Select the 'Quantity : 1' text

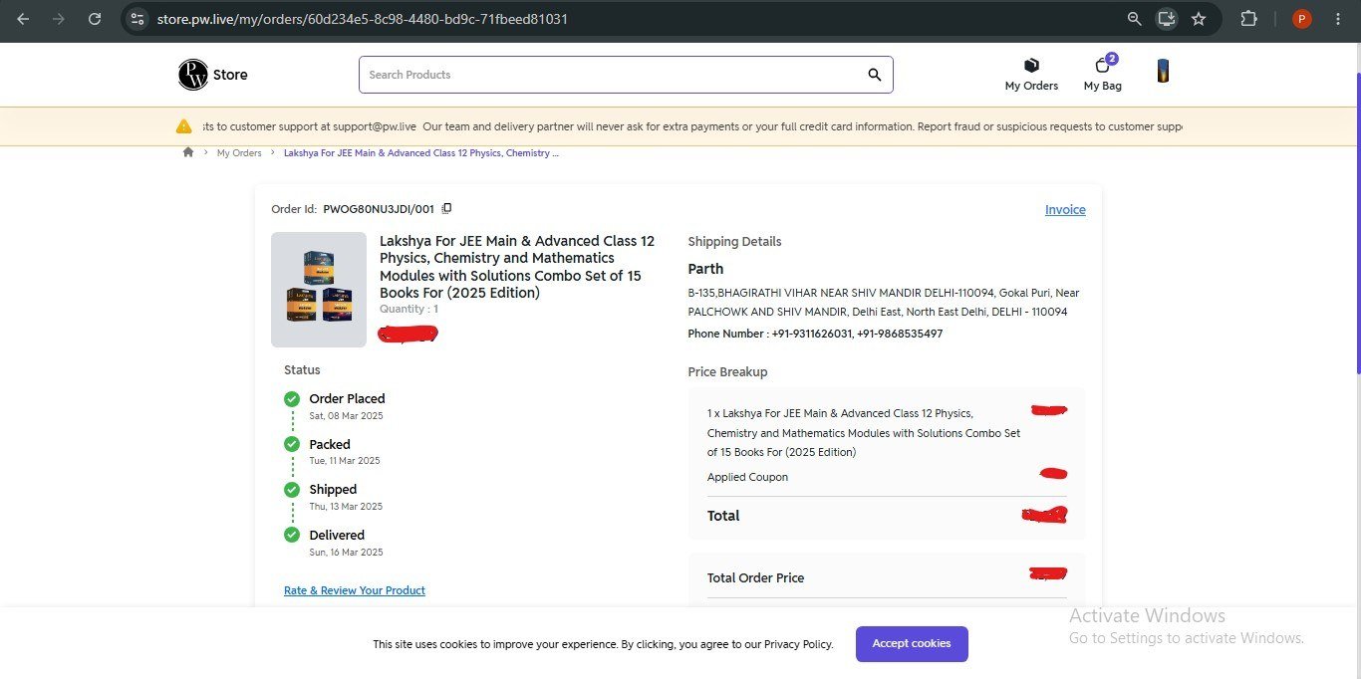tap(408, 310)
